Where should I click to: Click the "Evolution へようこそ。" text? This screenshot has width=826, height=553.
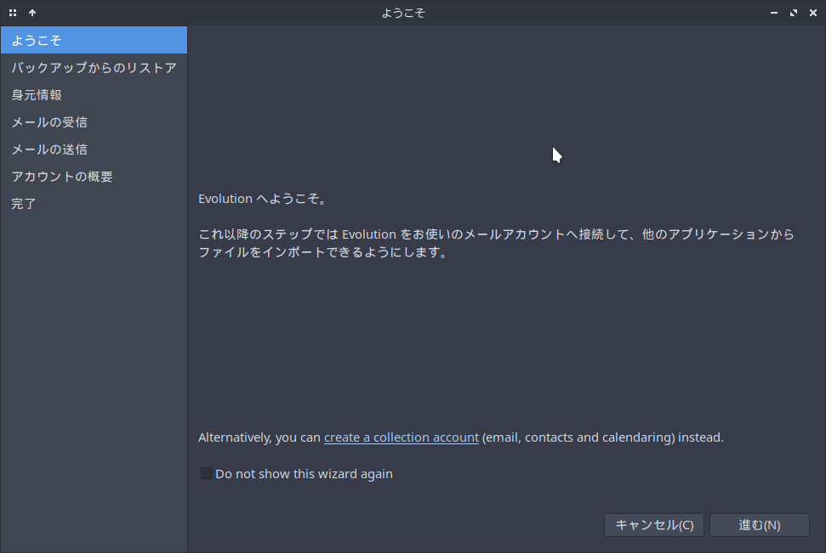[x=264, y=199]
